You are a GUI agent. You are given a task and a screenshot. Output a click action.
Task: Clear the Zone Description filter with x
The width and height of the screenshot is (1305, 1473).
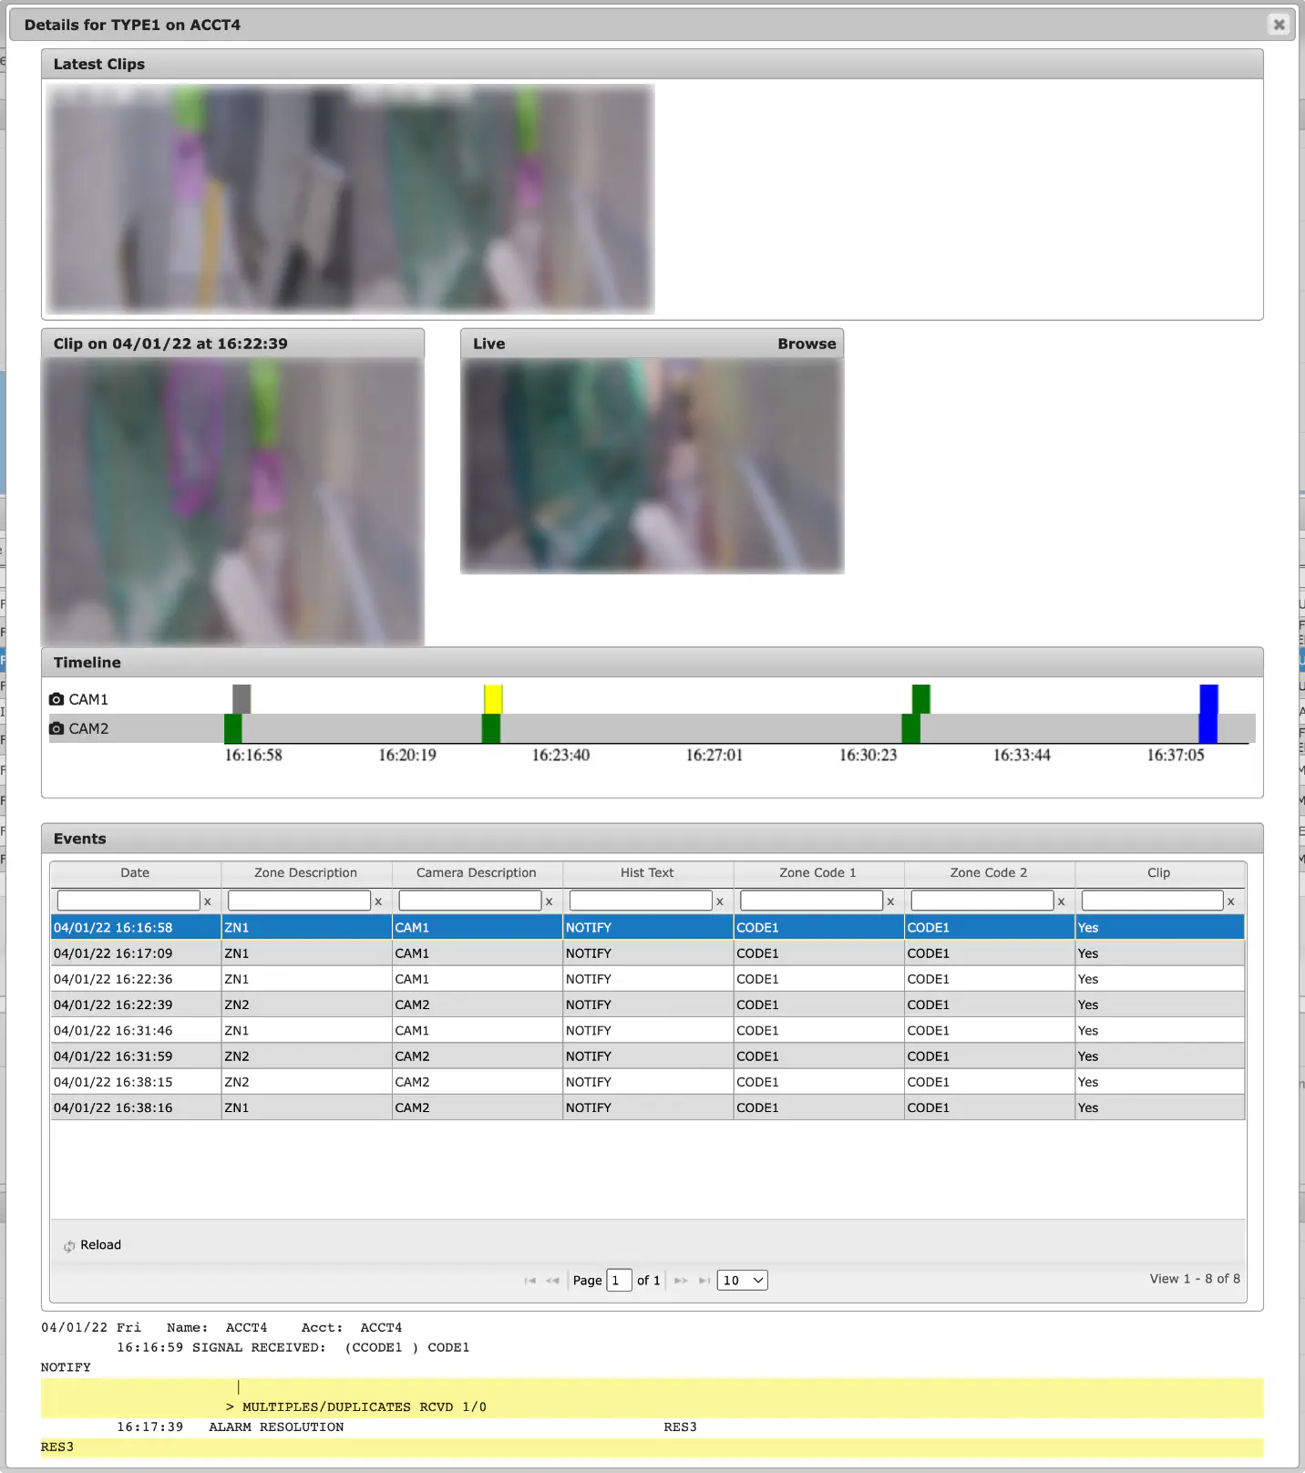coord(378,901)
